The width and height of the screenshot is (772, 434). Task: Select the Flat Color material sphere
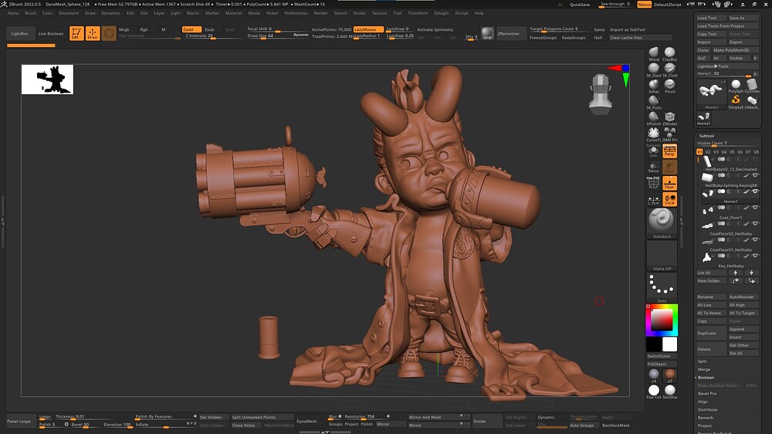click(654, 392)
